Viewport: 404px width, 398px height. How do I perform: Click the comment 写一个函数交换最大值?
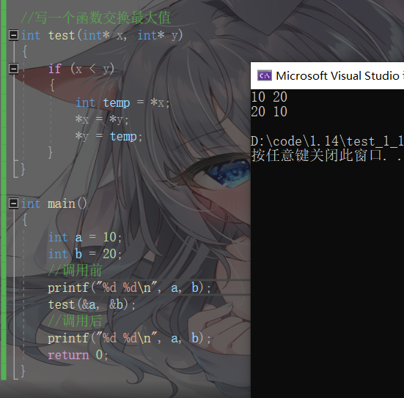click(x=95, y=18)
